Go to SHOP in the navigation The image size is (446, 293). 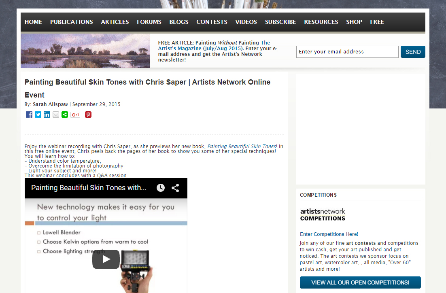[x=354, y=22]
